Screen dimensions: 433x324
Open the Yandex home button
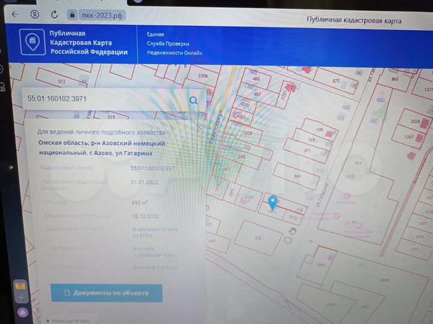[34, 14]
